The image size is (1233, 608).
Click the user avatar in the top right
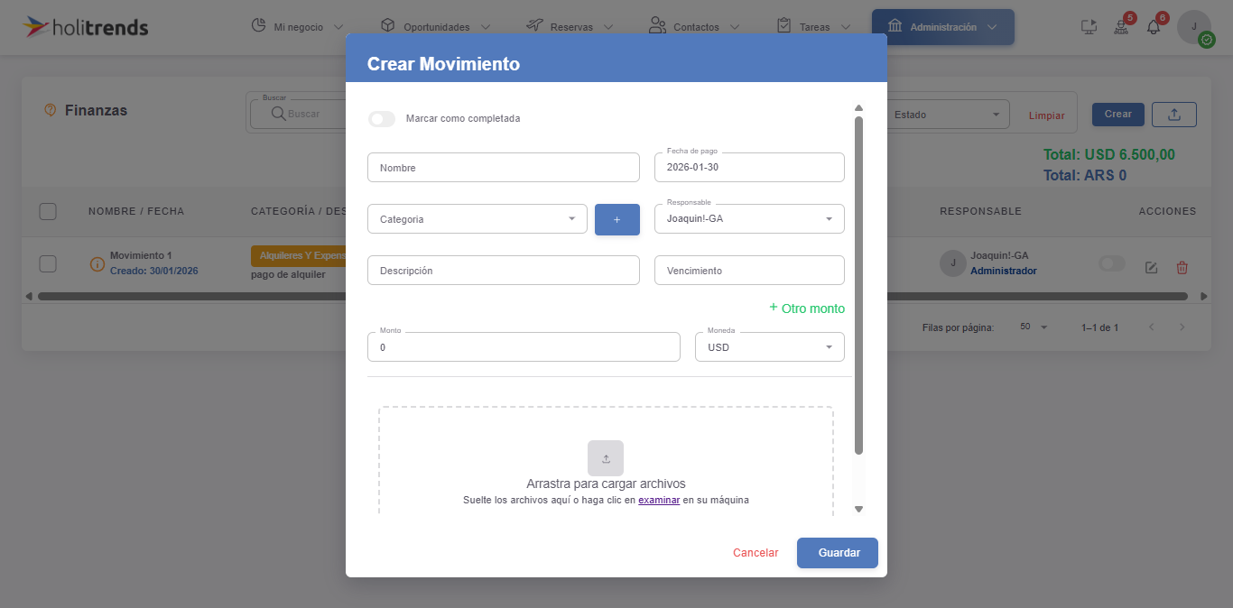[1193, 27]
